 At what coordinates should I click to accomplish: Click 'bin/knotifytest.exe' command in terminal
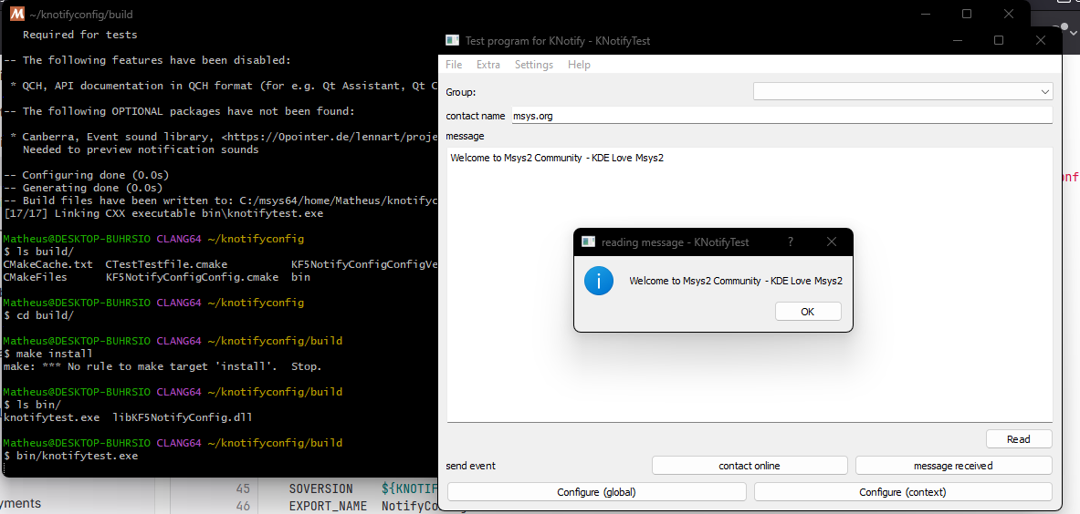[77, 456]
